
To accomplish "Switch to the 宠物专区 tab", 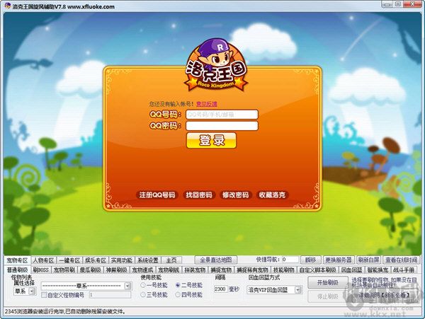I will (17, 260).
